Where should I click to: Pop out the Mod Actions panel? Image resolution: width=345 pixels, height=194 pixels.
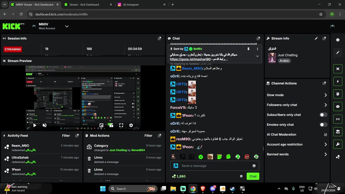[x=159, y=136]
